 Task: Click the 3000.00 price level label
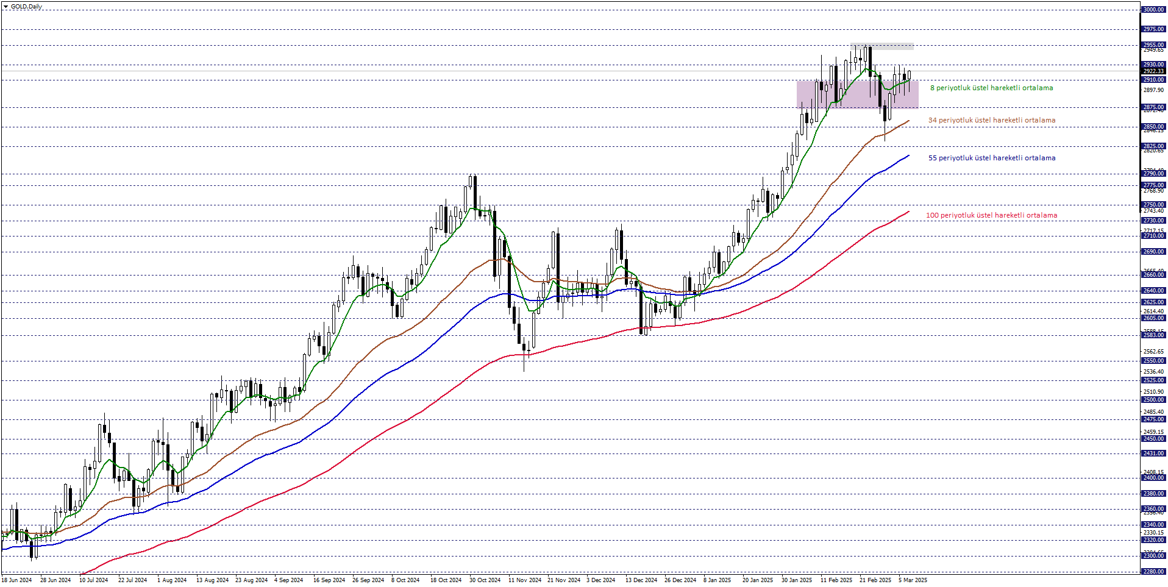(x=1153, y=10)
